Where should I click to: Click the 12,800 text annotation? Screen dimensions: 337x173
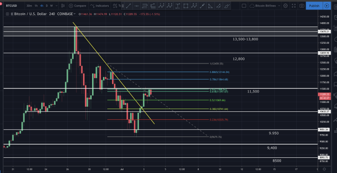pos(239,59)
